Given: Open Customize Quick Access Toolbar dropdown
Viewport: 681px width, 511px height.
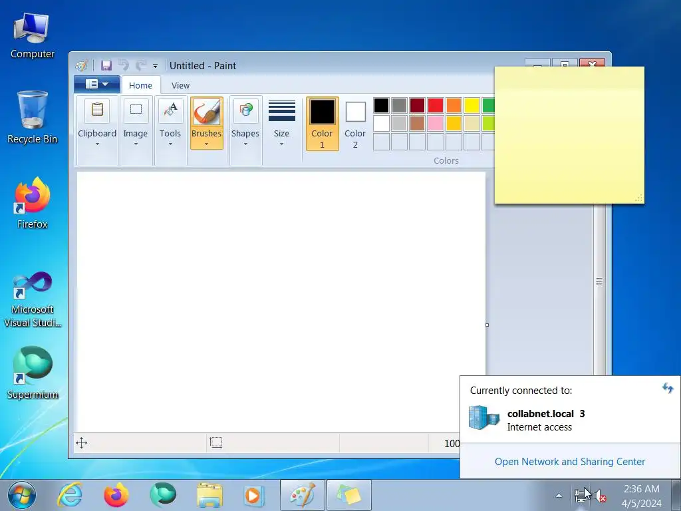Looking at the screenshot, I should pyautogui.click(x=155, y=66).
